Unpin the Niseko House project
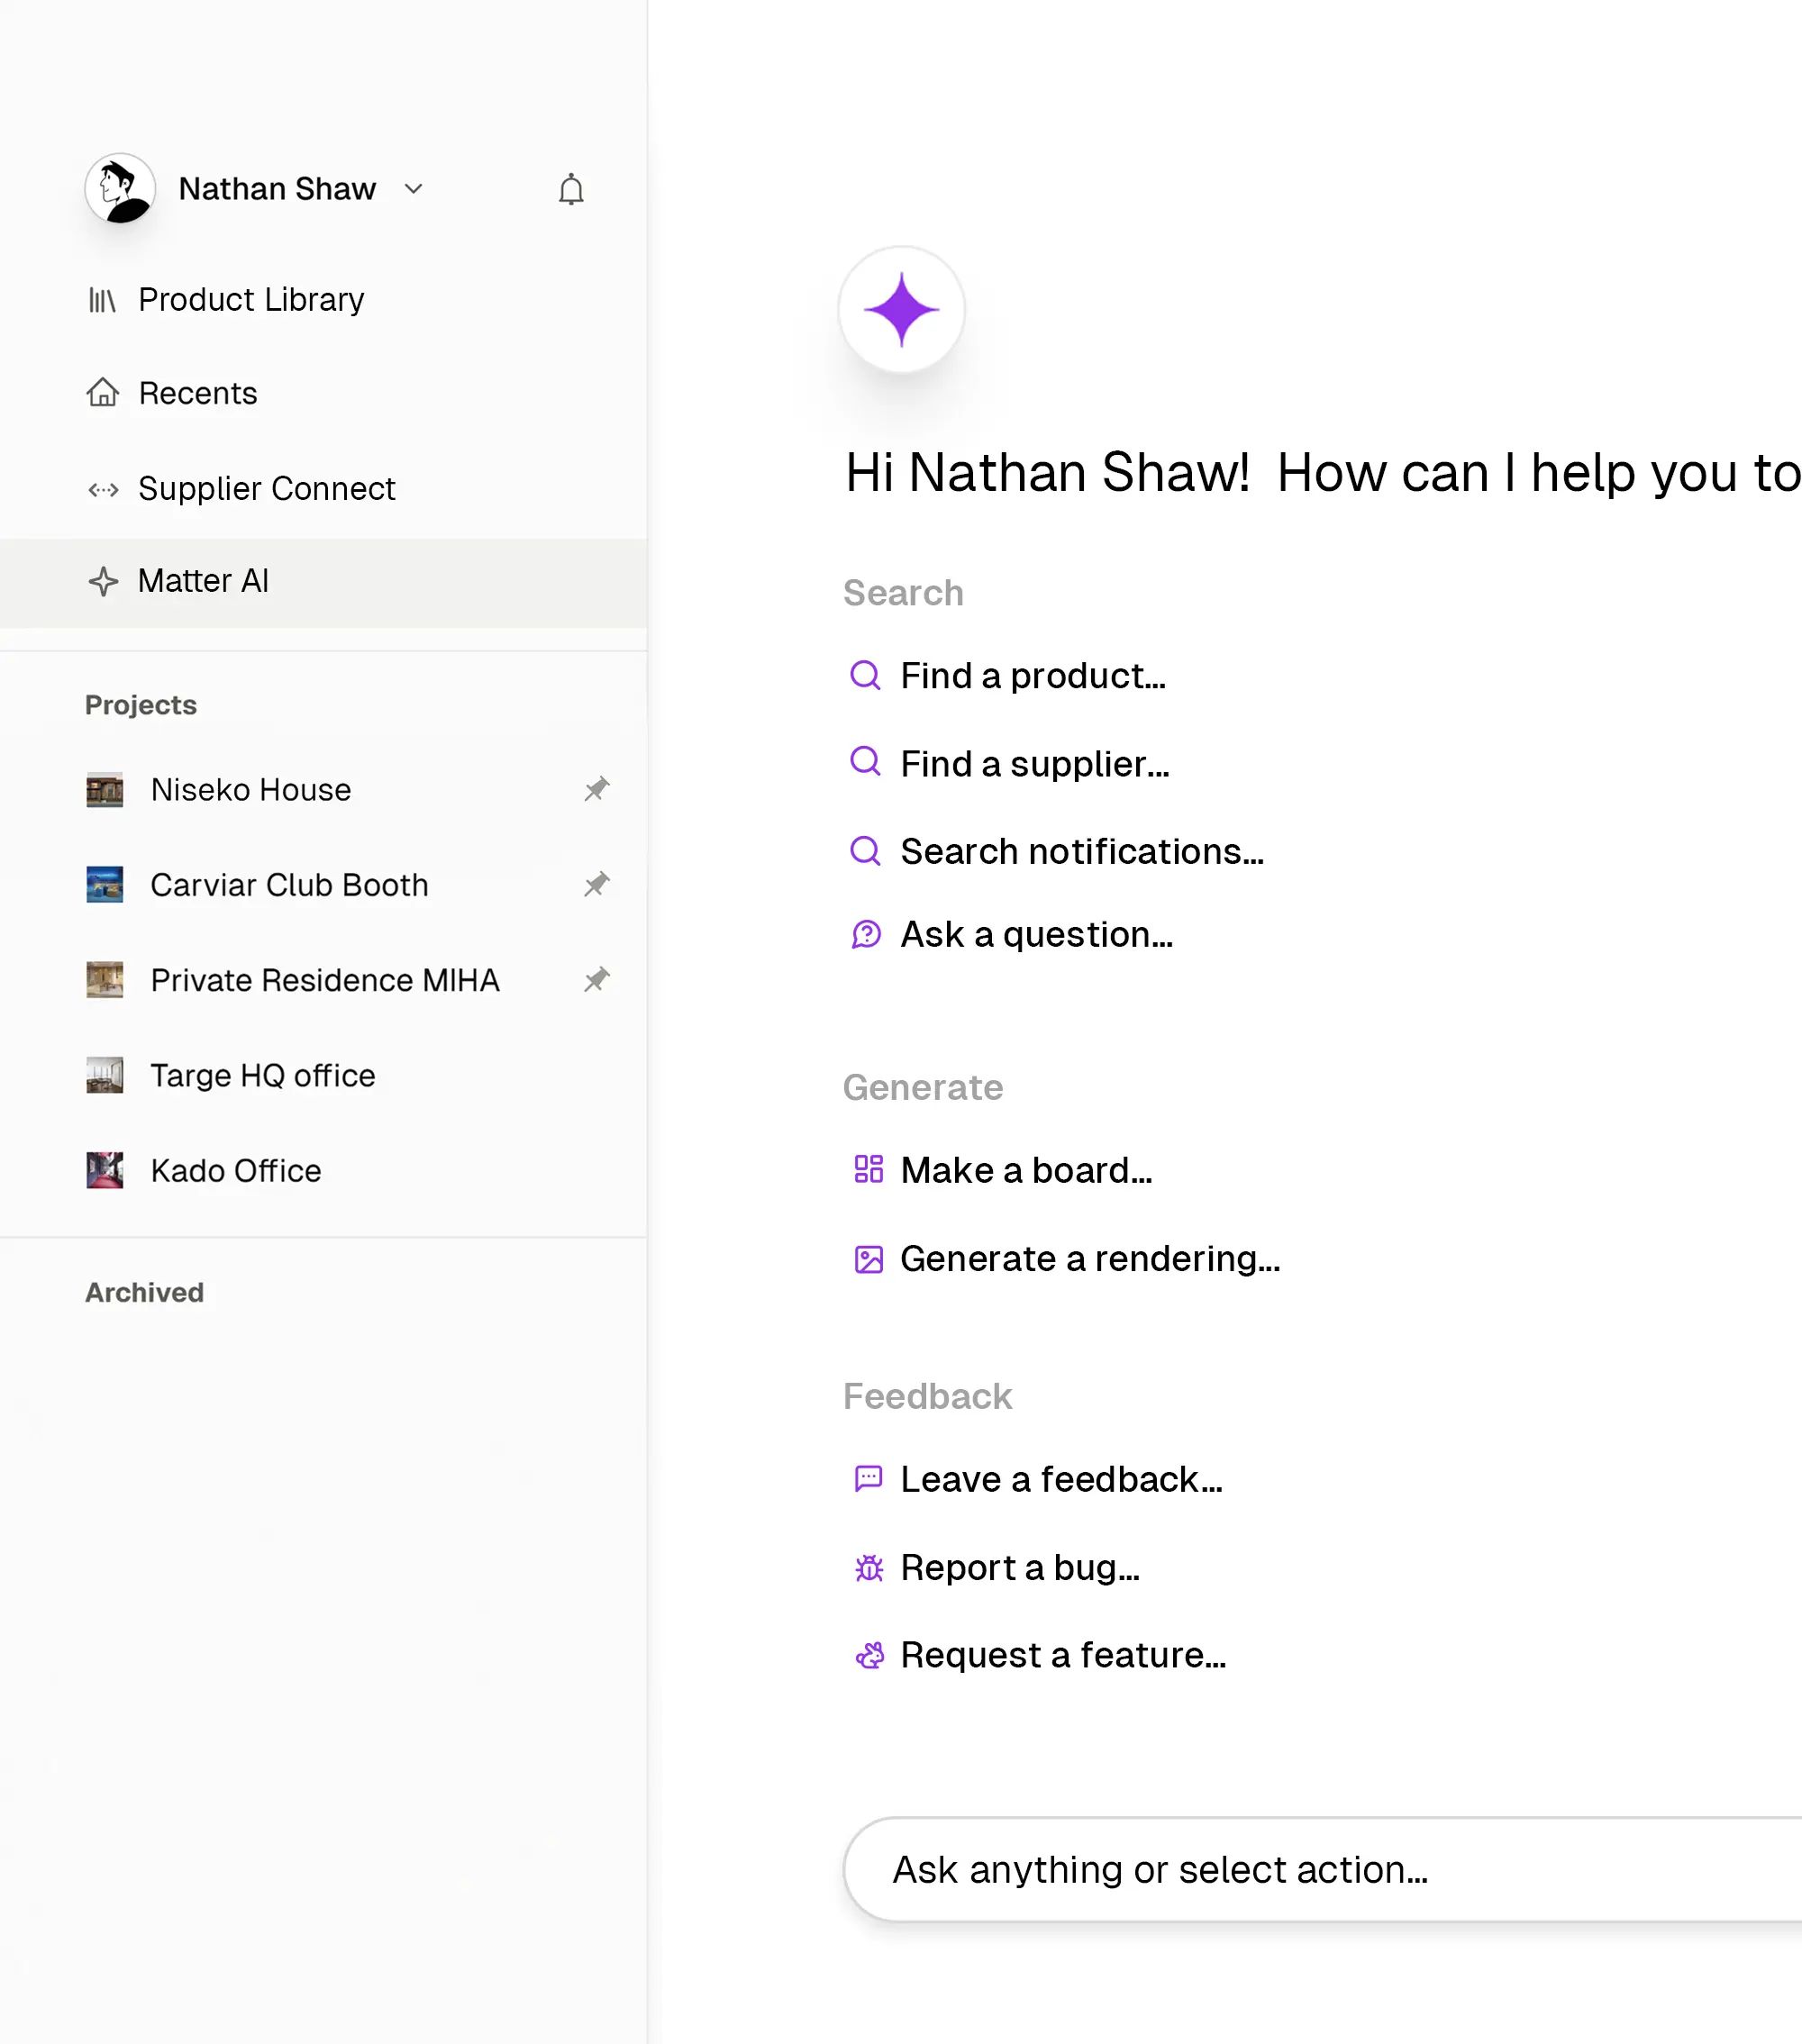Image resolution: width=1802 pixels, height=2044 pixels. [x=596, y=789]
